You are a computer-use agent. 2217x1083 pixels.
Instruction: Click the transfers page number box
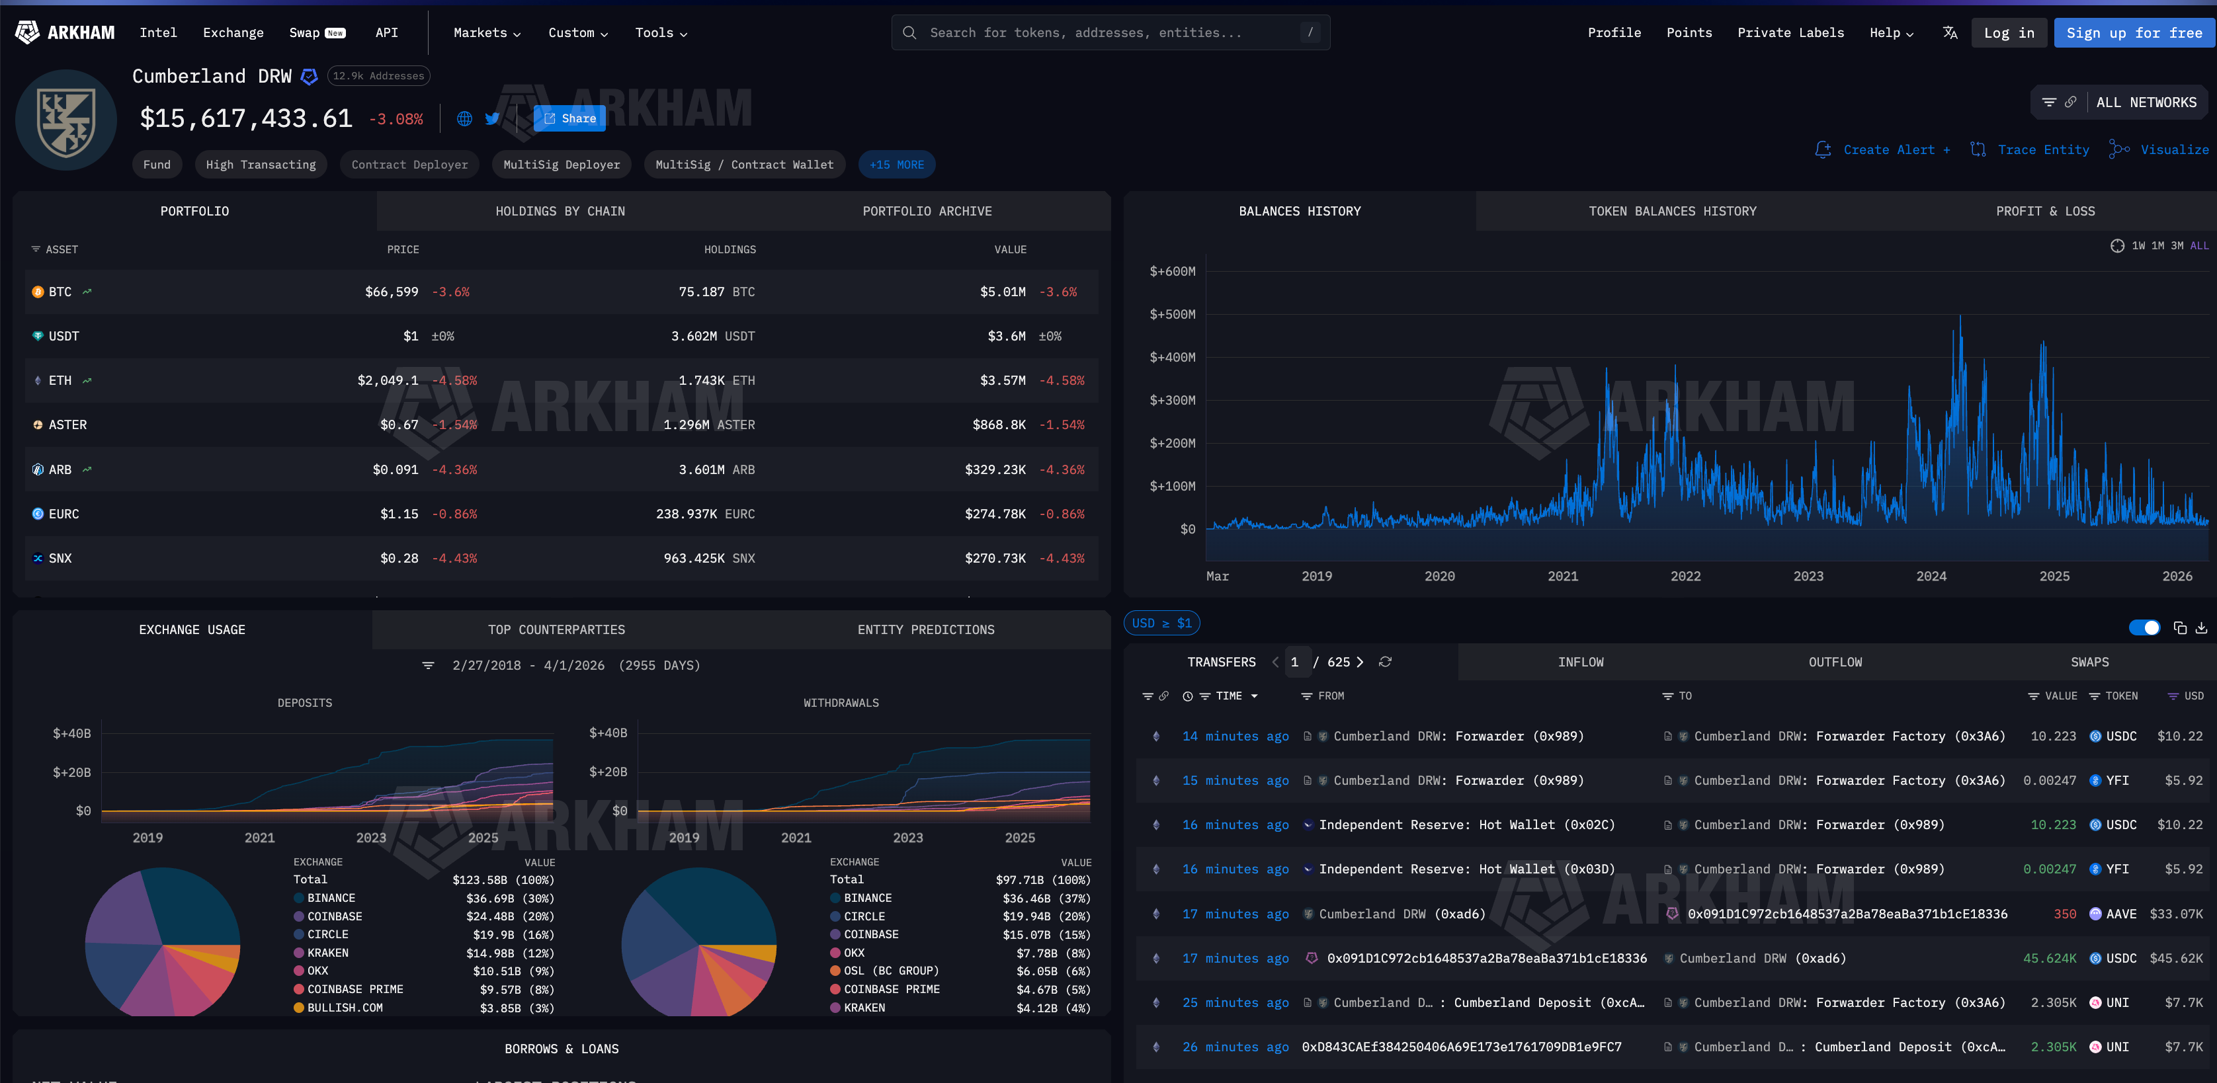1297,662
